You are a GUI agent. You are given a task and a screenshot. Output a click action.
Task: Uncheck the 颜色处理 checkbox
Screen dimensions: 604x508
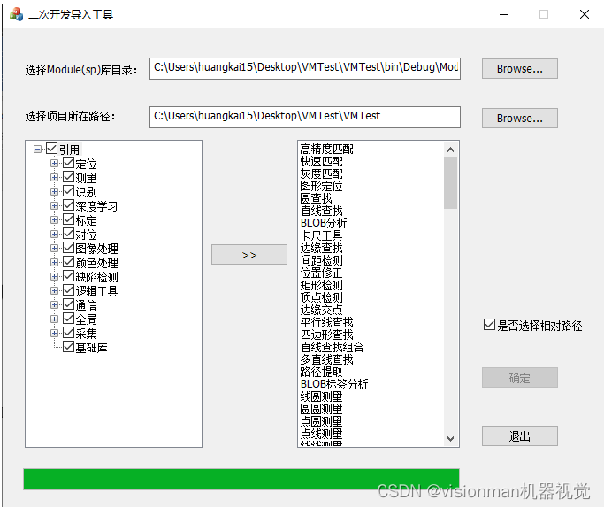[69, 262]
